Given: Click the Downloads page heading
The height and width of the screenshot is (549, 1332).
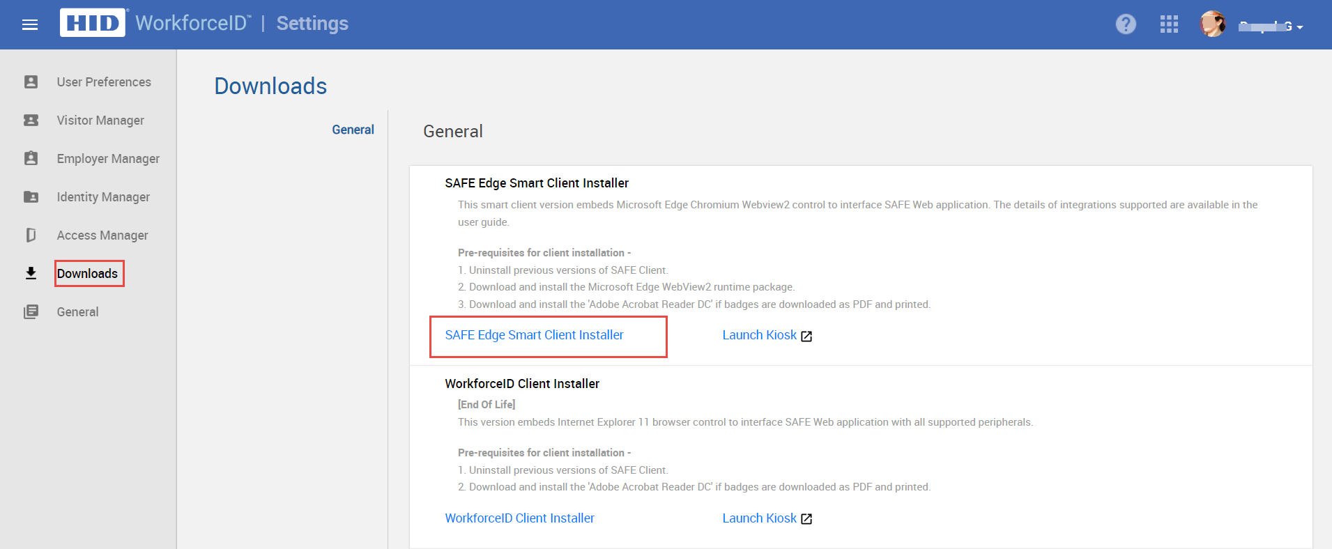Looking at the screenshot, I should point(270,86).
